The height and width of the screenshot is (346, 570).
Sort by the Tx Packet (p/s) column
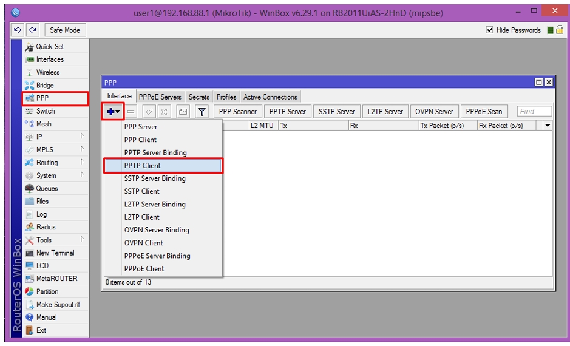click(x=448, y=126)
